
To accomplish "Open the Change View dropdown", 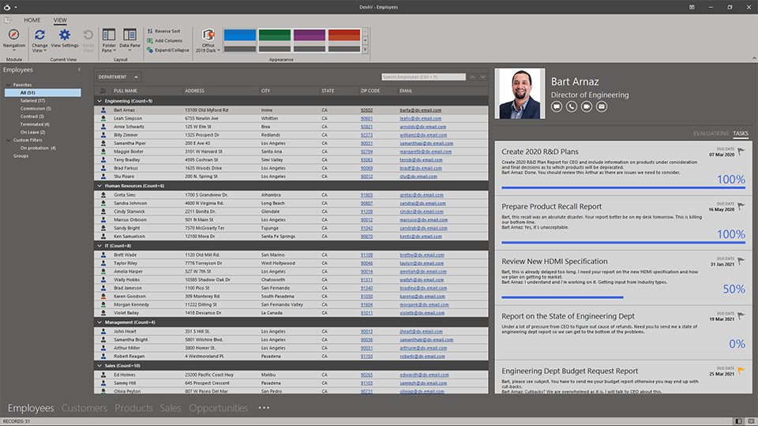I will tap(39, 39).
